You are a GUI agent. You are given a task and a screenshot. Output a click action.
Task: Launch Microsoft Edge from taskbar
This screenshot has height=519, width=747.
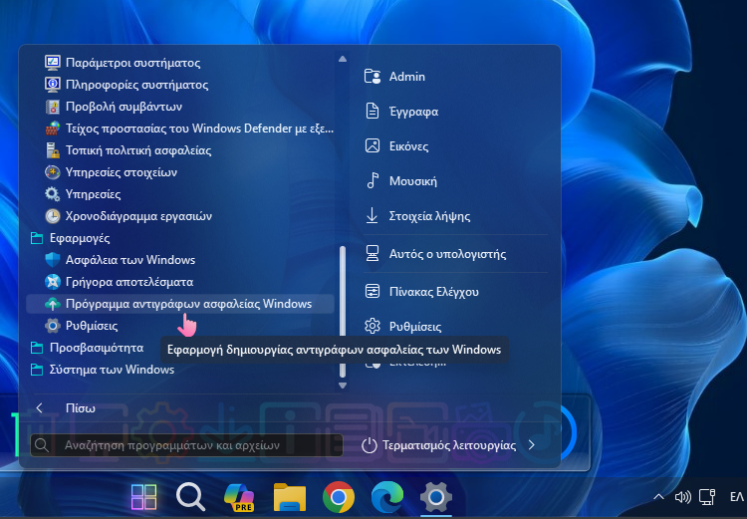(x=387, y=497)
